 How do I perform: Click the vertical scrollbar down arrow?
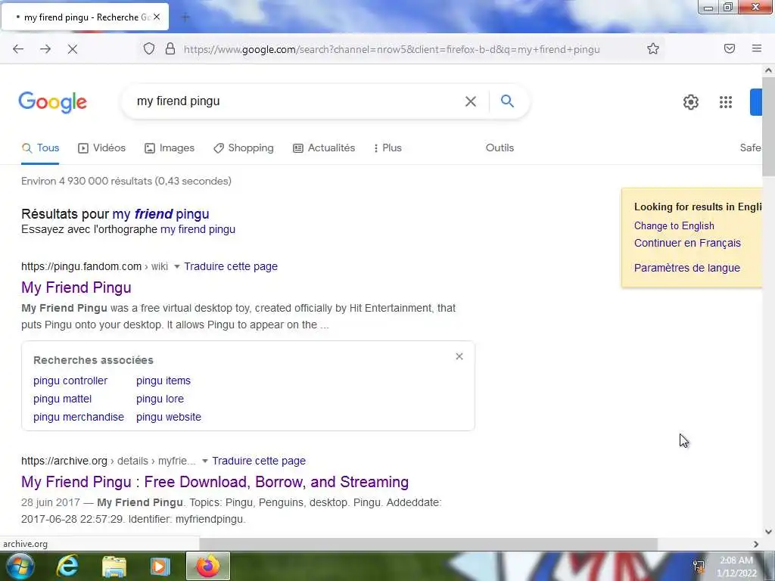768,532
